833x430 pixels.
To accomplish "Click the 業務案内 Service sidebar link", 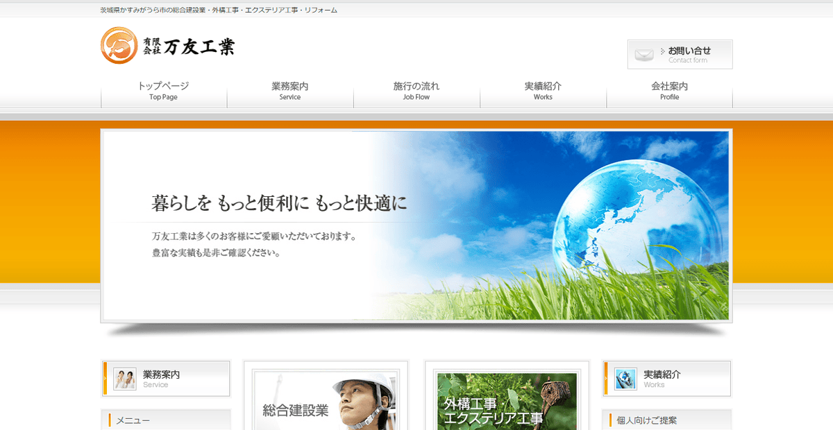I will click(x=161, y=378).
